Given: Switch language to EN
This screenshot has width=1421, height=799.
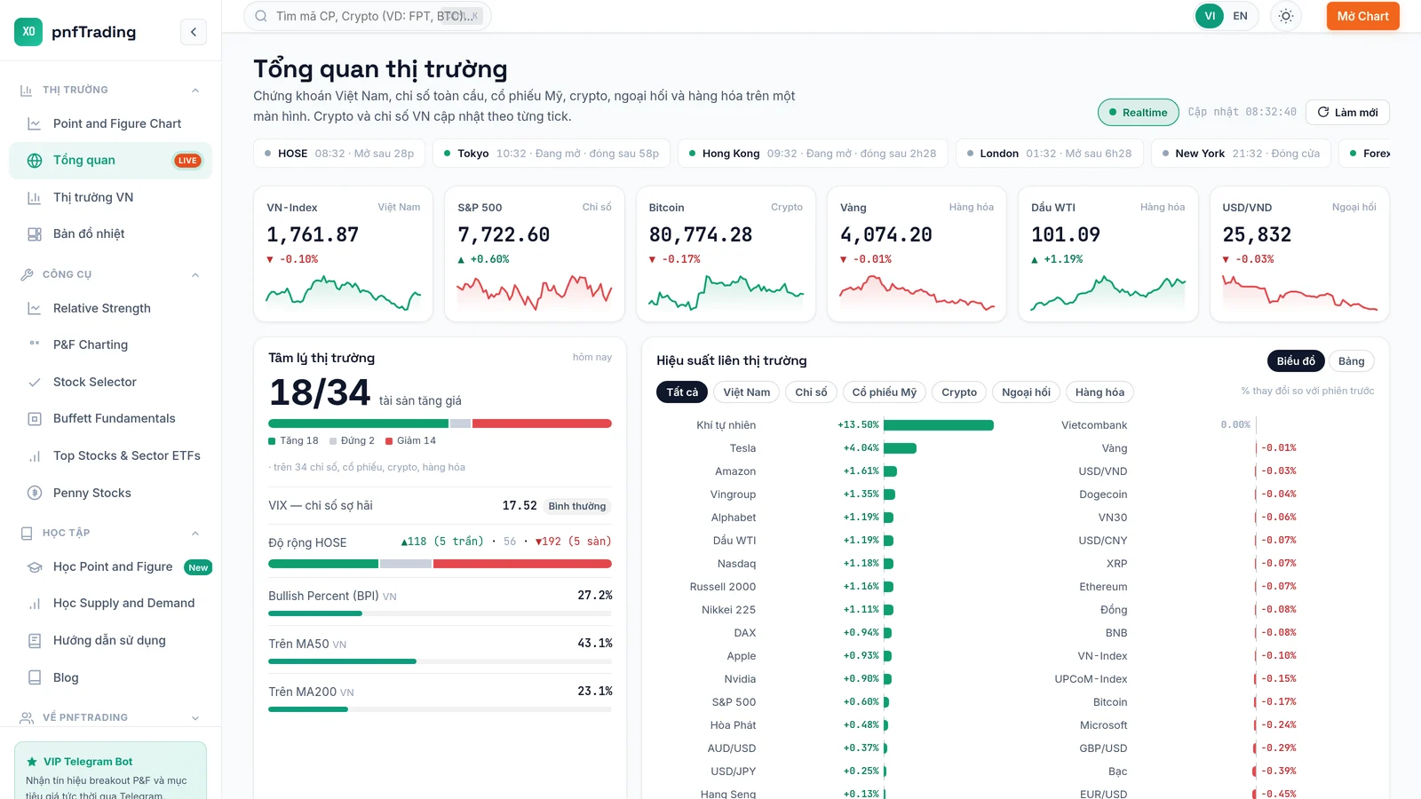Looking at the screenshot, I should click(x=1240, y=16).
